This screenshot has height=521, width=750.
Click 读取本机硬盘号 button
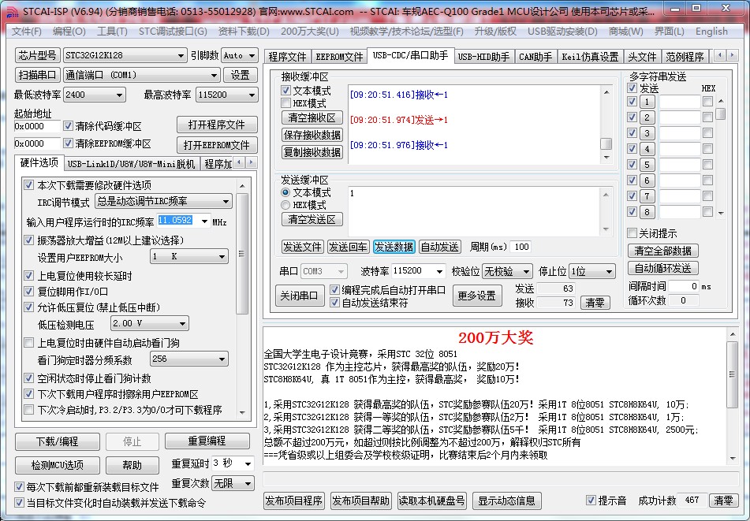[x=432, y=501]
